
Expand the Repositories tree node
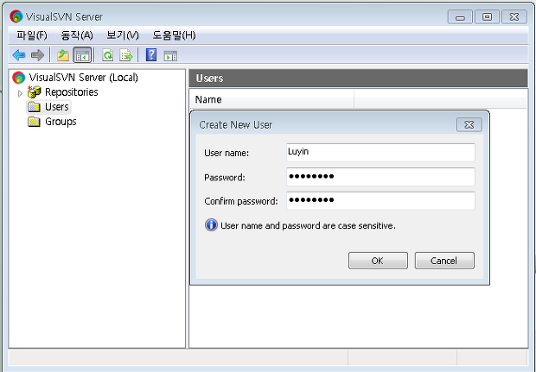pos(20,93)
